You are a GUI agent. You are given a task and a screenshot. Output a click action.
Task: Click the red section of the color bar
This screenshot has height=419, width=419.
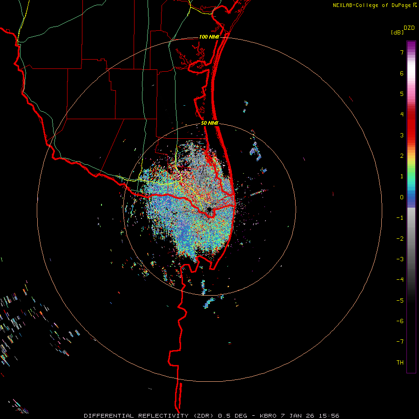[411, 126]
